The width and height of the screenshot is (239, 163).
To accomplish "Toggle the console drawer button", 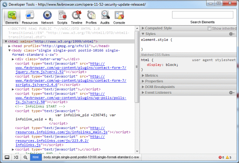I will 16,157.
